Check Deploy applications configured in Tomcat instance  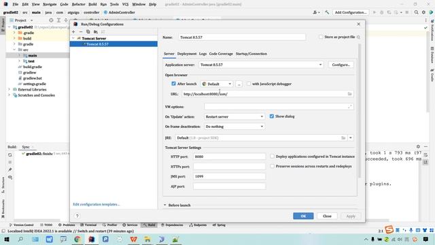tap(272, 157)
